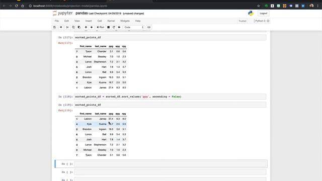
Task: Click Tyson row in Out[117] table
Action: 101,51
